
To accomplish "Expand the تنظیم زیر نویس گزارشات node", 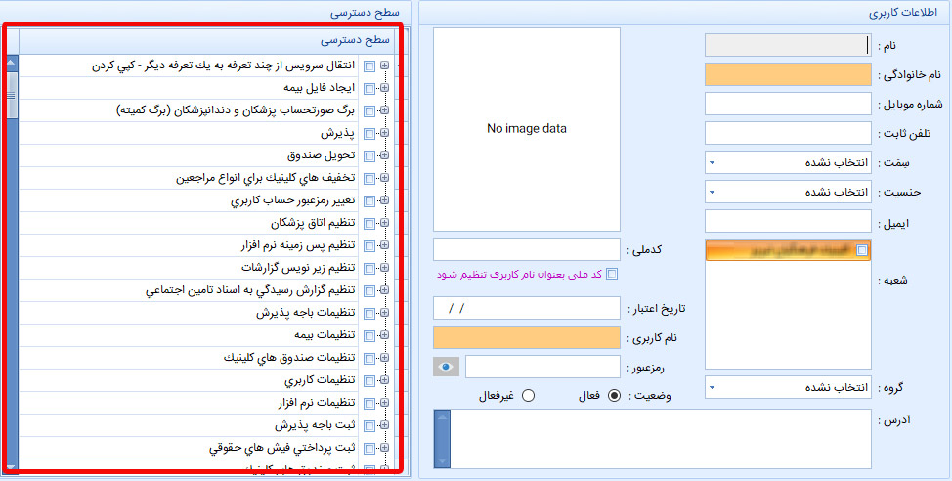I will point(384,268).
